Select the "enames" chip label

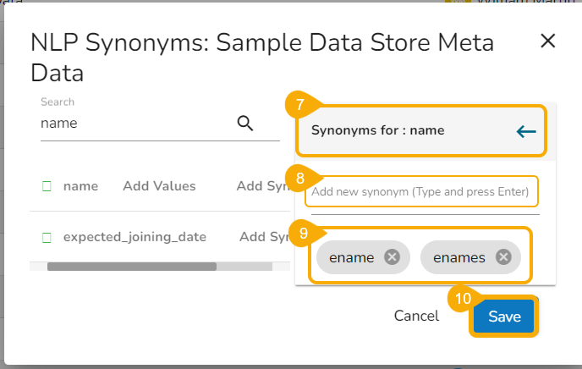(459, 257)
